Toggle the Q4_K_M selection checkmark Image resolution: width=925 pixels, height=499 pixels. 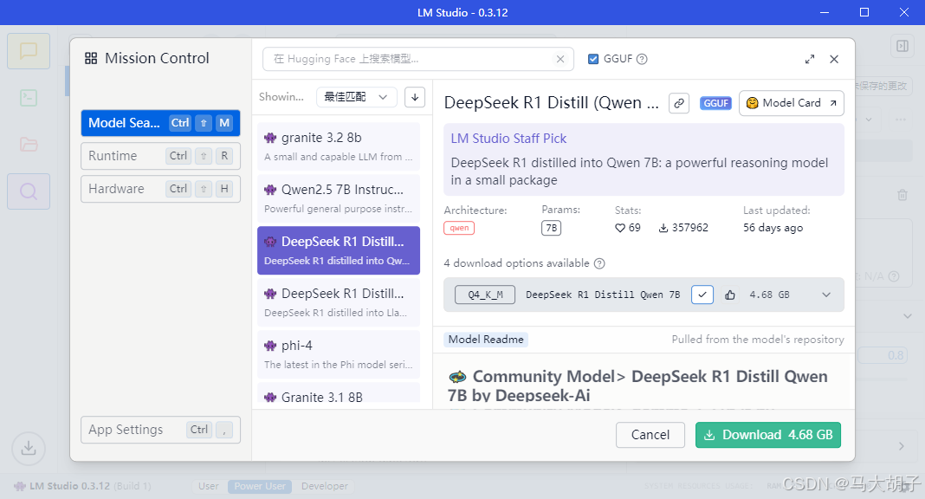click(702, 295)
